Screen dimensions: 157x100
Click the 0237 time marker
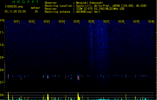click(x=106, y=21)
